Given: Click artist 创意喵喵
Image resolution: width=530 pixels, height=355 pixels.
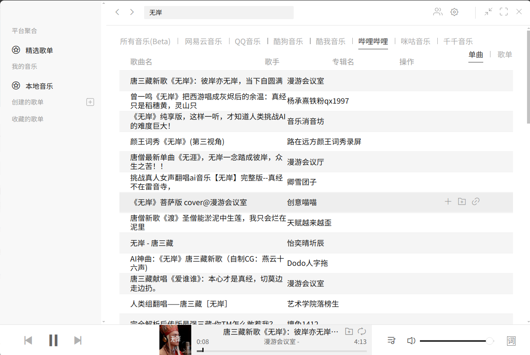Looking at the screenshot, I should pyautogui.click(x=302, y=202).
